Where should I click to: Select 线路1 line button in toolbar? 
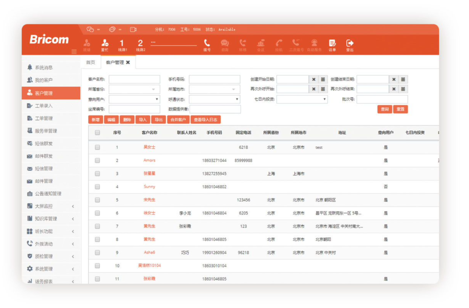(122, 44)
